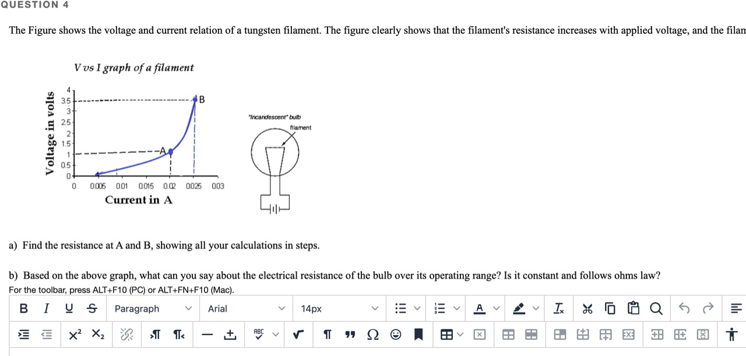Click the delete column icon
This screenshot has width=746, height=356.
702,334
